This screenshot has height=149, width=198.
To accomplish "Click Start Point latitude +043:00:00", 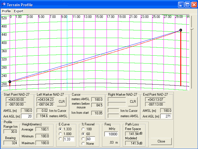I will 16,100.
